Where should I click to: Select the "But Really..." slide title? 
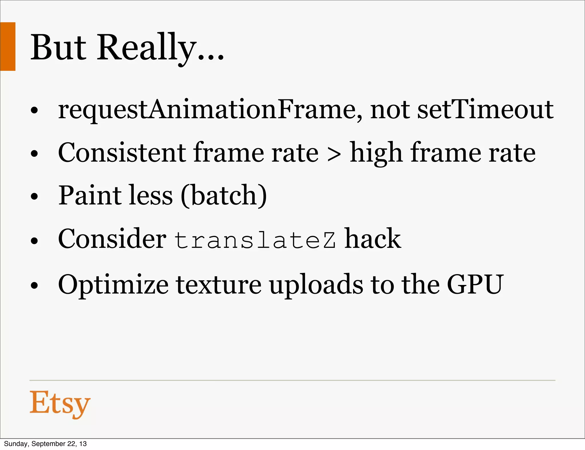(x=127, y=48)
